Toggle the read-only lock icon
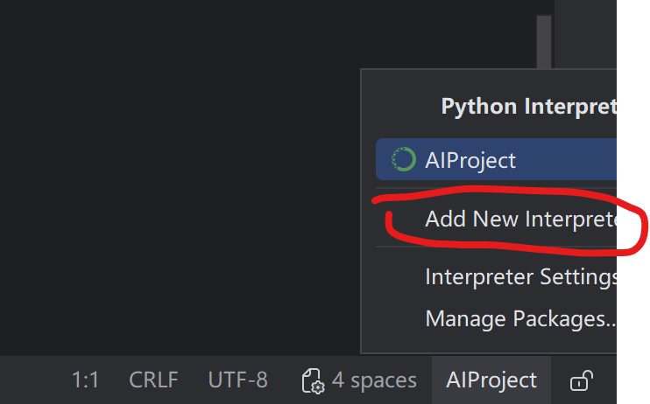Image resolution: width=650 pixels, height=404 pixels. (x=581, y=380)
